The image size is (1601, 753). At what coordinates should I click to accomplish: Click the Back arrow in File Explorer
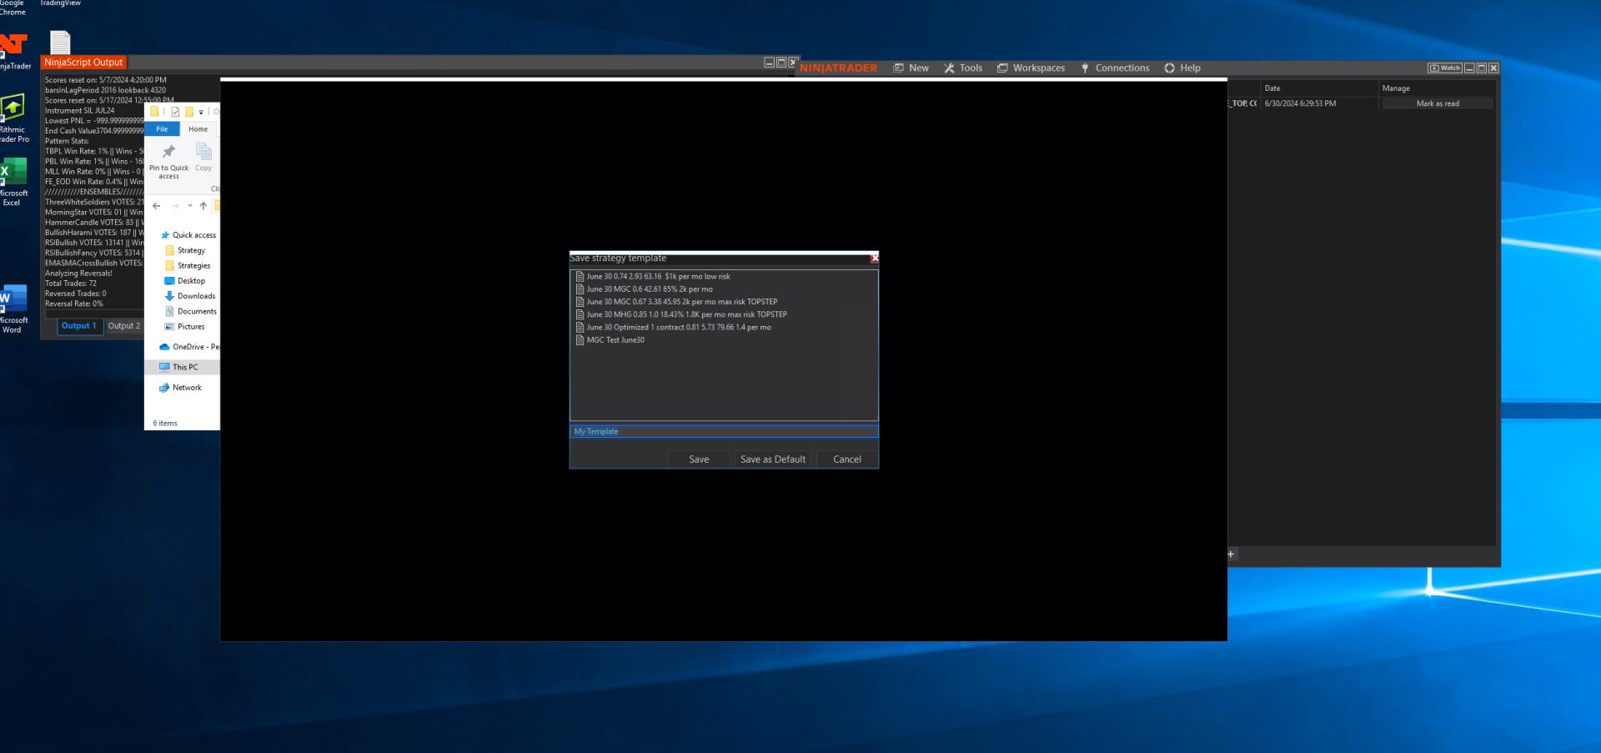click(157, 206)
